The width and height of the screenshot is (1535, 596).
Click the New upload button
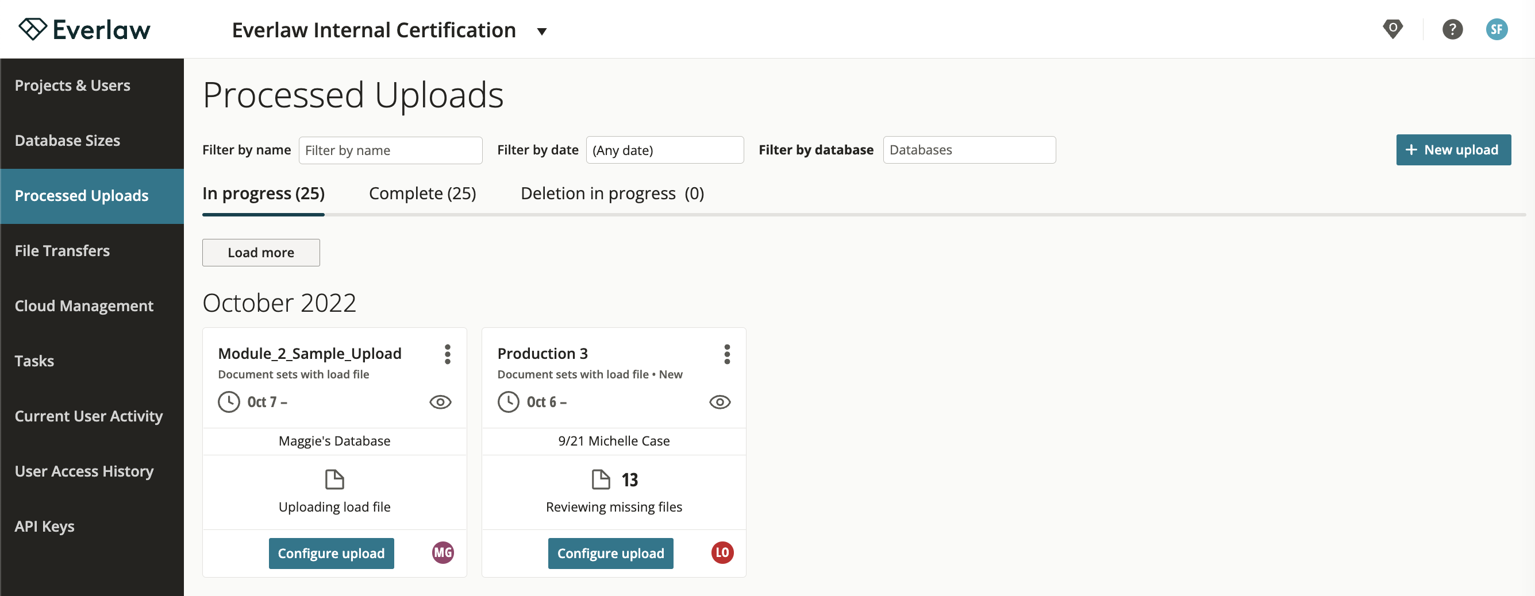pyautogui.click(x=1453, y=150)
